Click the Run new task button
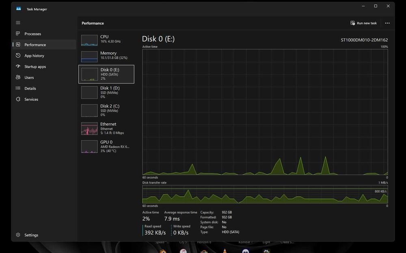406x253 pixels. pyautogui.click(x=363, y=23)
